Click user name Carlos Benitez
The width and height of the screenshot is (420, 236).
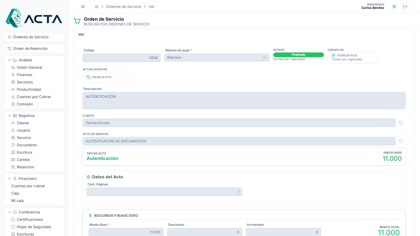[x=373, y=8]
